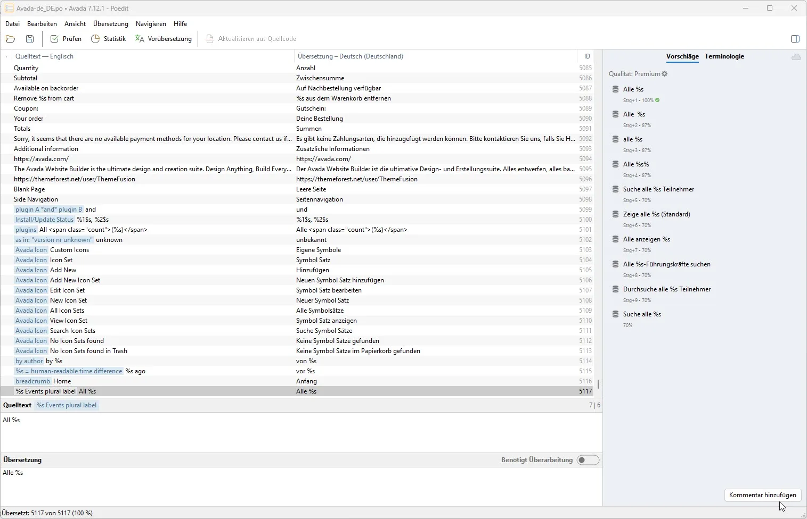Select the row 'by %s'
807x519 pixels.
coord(298,361)
